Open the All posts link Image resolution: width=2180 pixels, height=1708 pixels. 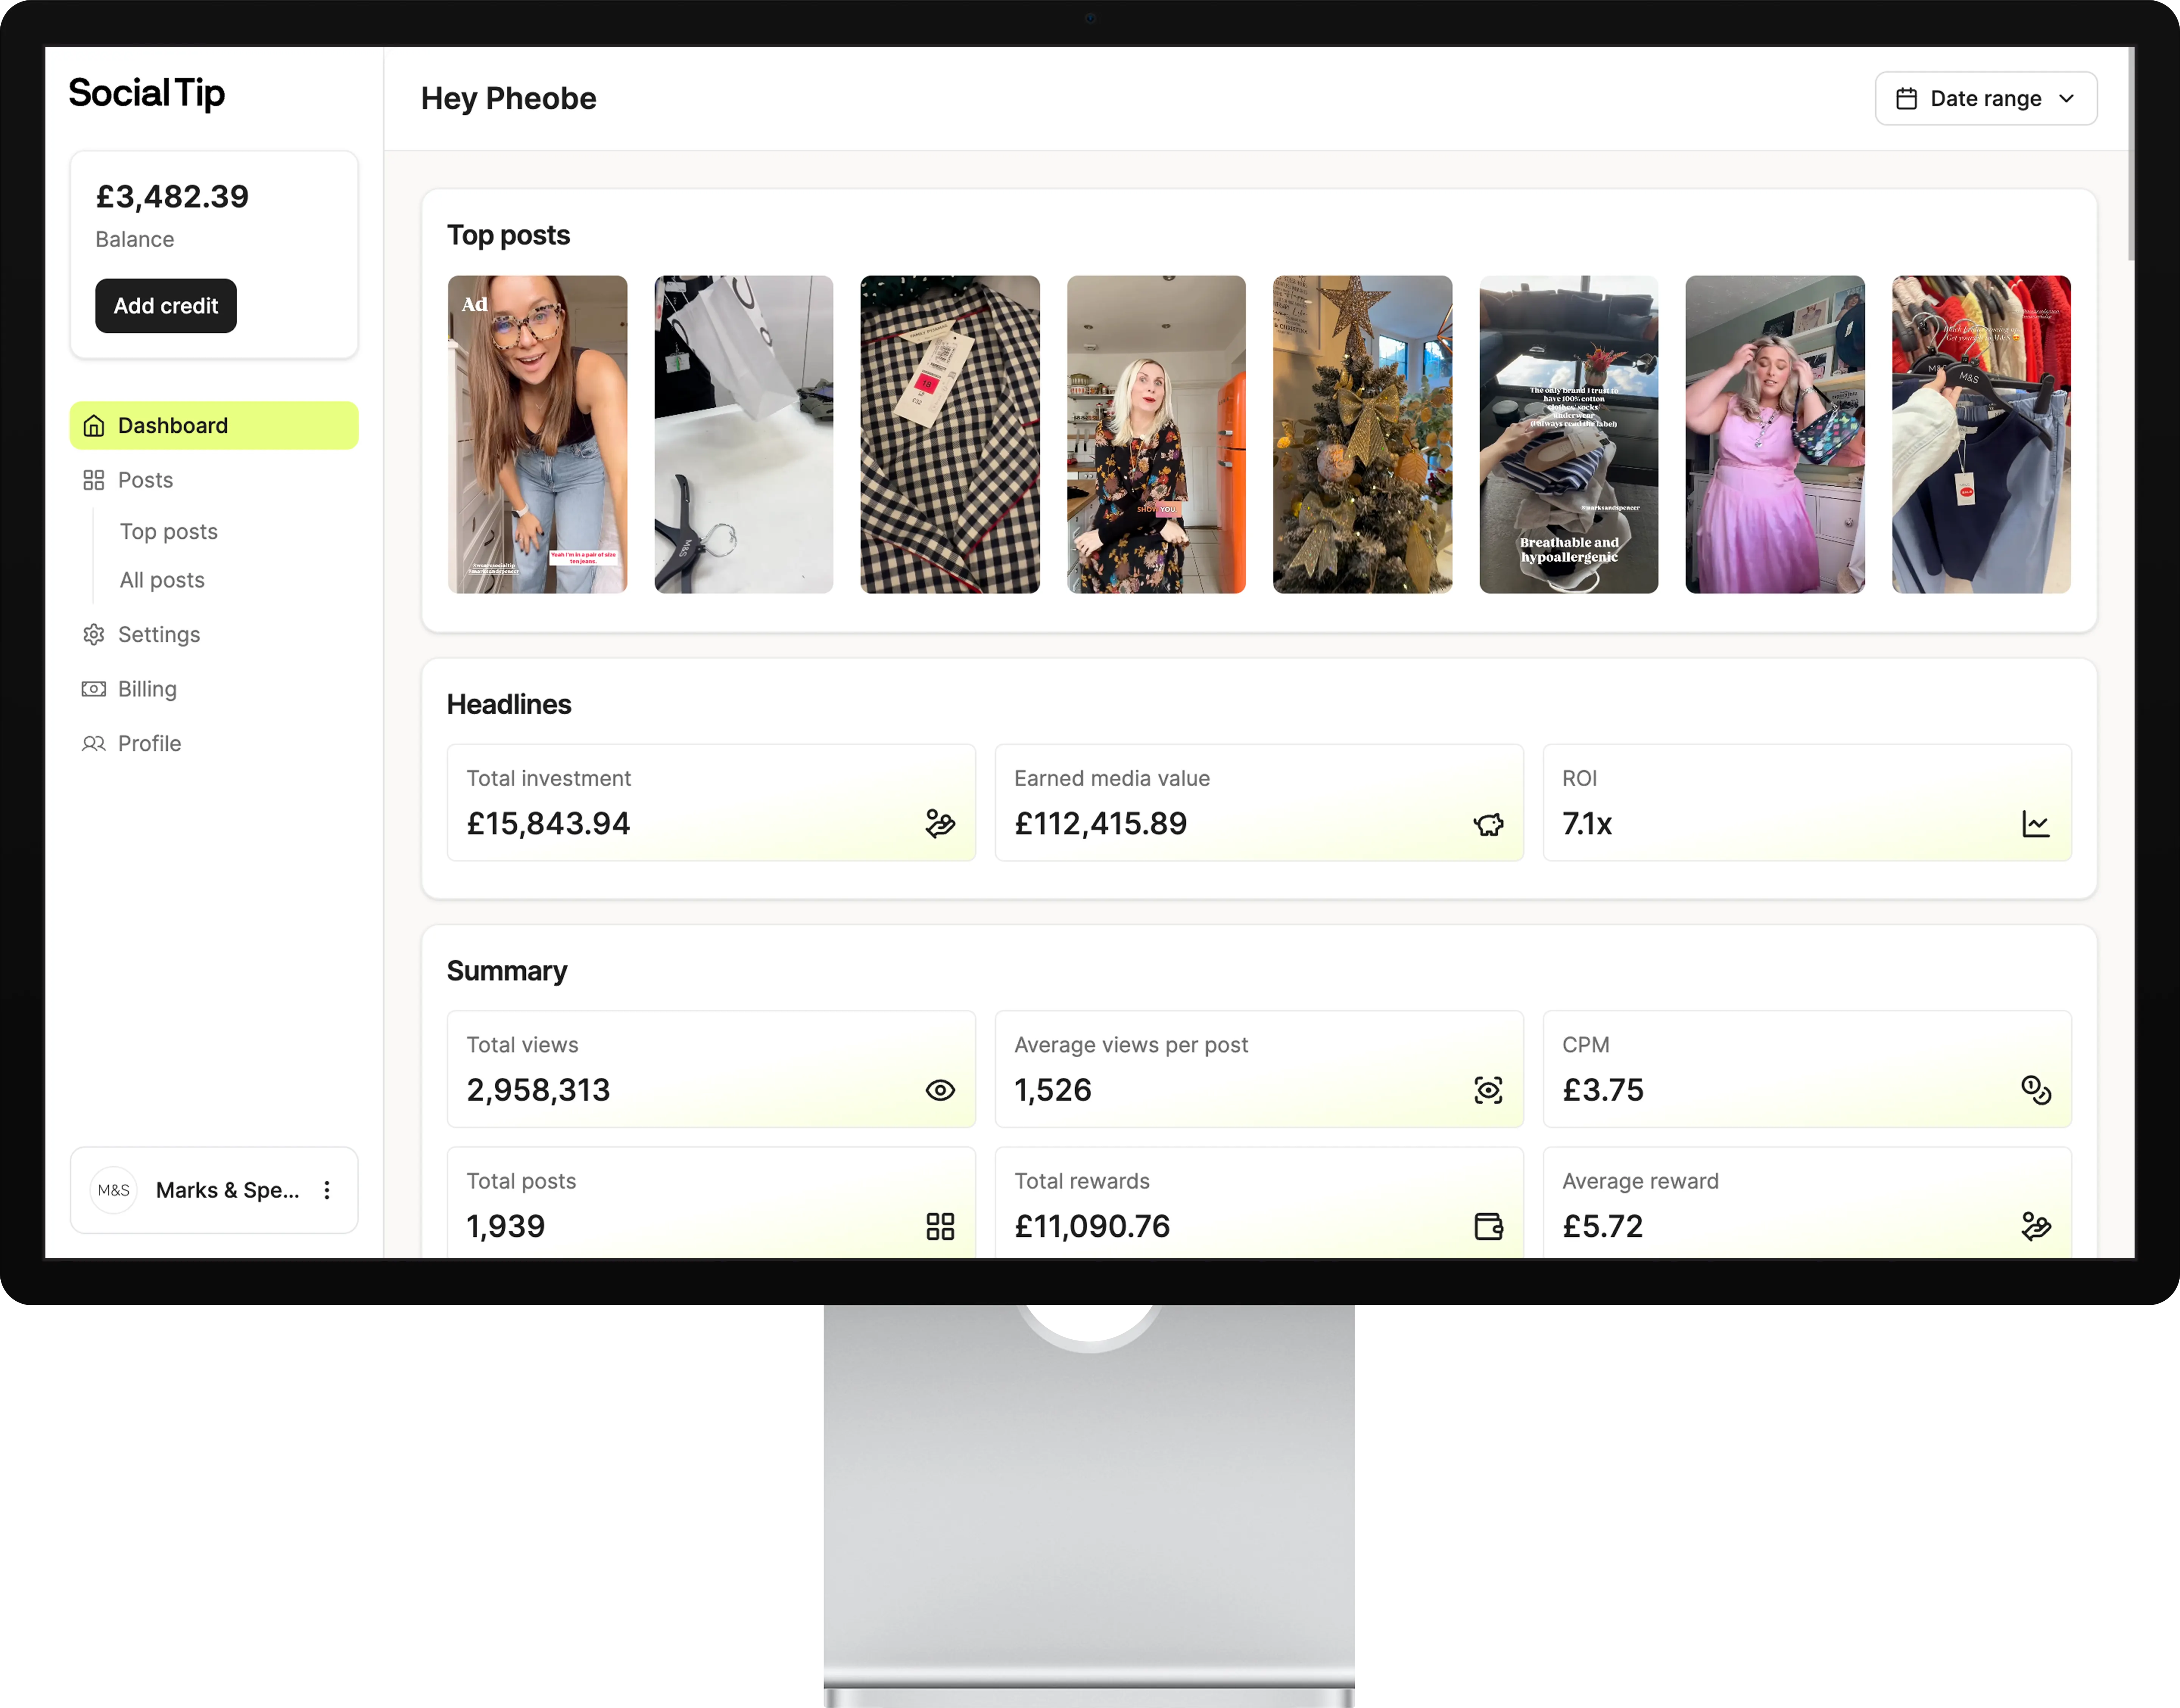pyautogui.click(x=162, y=580)
